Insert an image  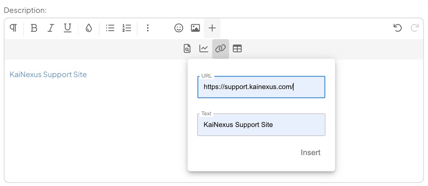[x=195, y=28]
